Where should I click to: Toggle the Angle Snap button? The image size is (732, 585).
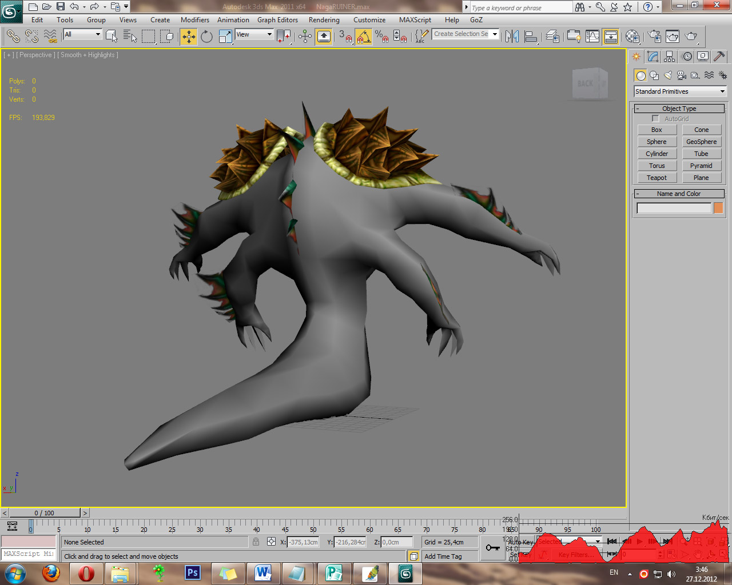(363, 37)
